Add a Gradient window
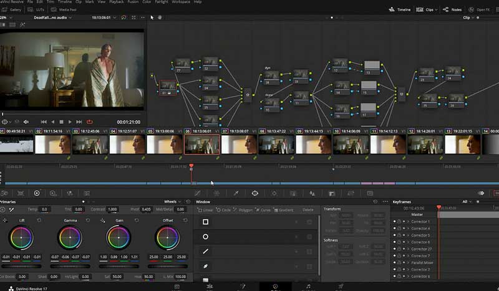Screen dimensions: 499x291 pyautogui.click(x=284, y=210)
